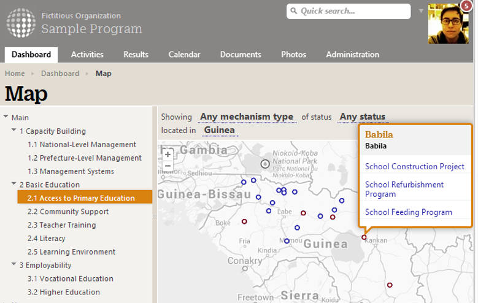Open School Feeding Program link

(x=409, y=212)
